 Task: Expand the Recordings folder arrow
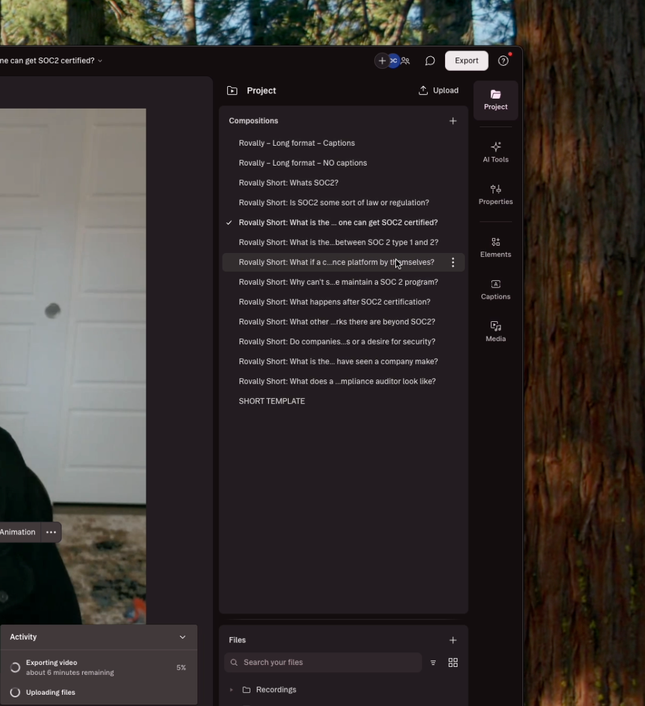231,690
